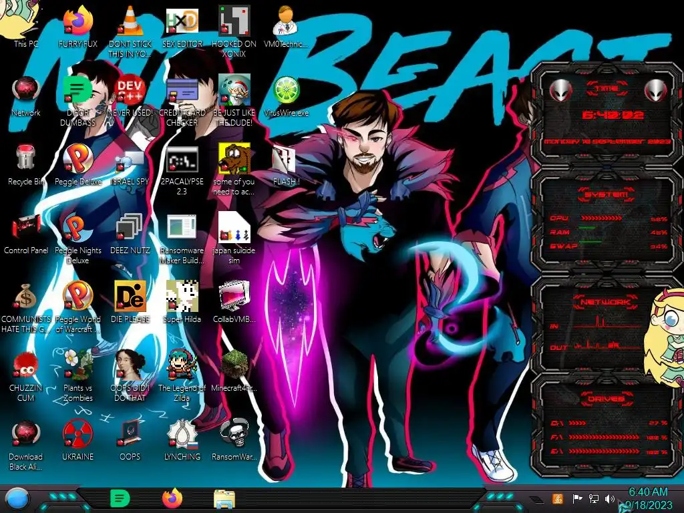Viewport: 684px width, 513px height.
Task: Click the 6:40 AM taskbar clock
Action: coord(648,498)
